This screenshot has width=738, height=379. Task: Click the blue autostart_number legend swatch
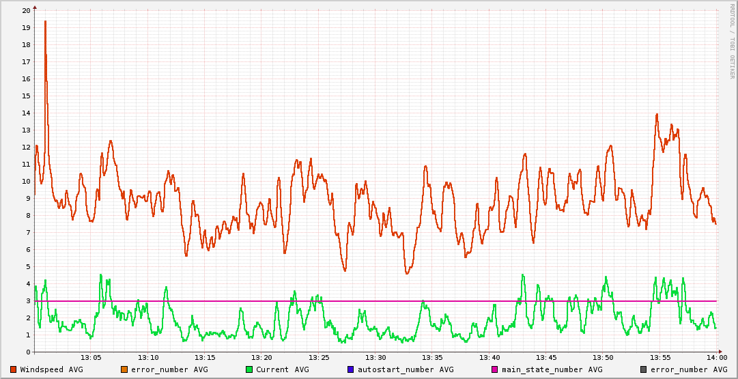[x=350, y=369]
